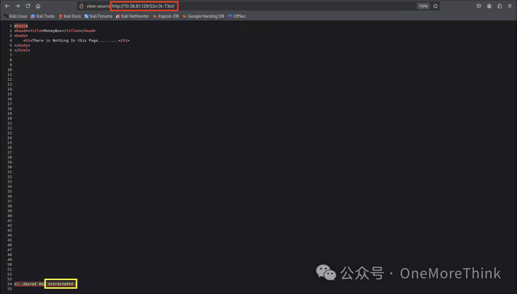The height and width of the screenshot is (294, 517).
Task: Open the Kali Tools bookmark
Action: click(x=43, y=16)
